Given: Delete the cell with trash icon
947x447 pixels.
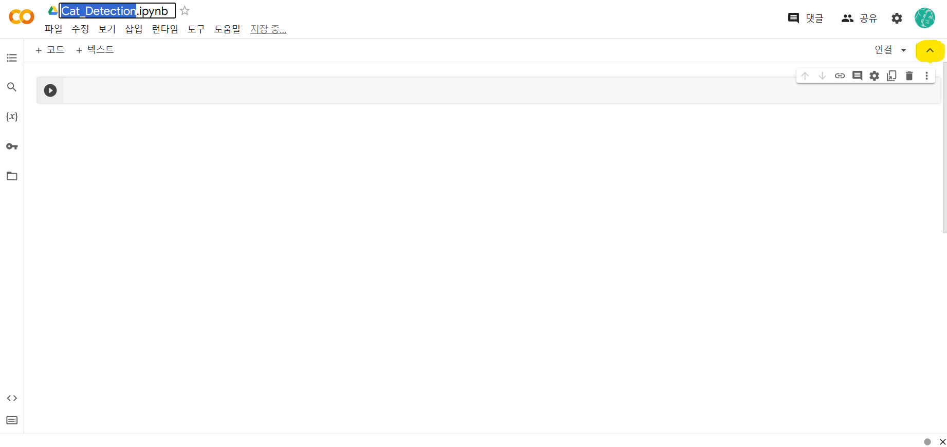Looking at the screenshot, I should 909,76.
